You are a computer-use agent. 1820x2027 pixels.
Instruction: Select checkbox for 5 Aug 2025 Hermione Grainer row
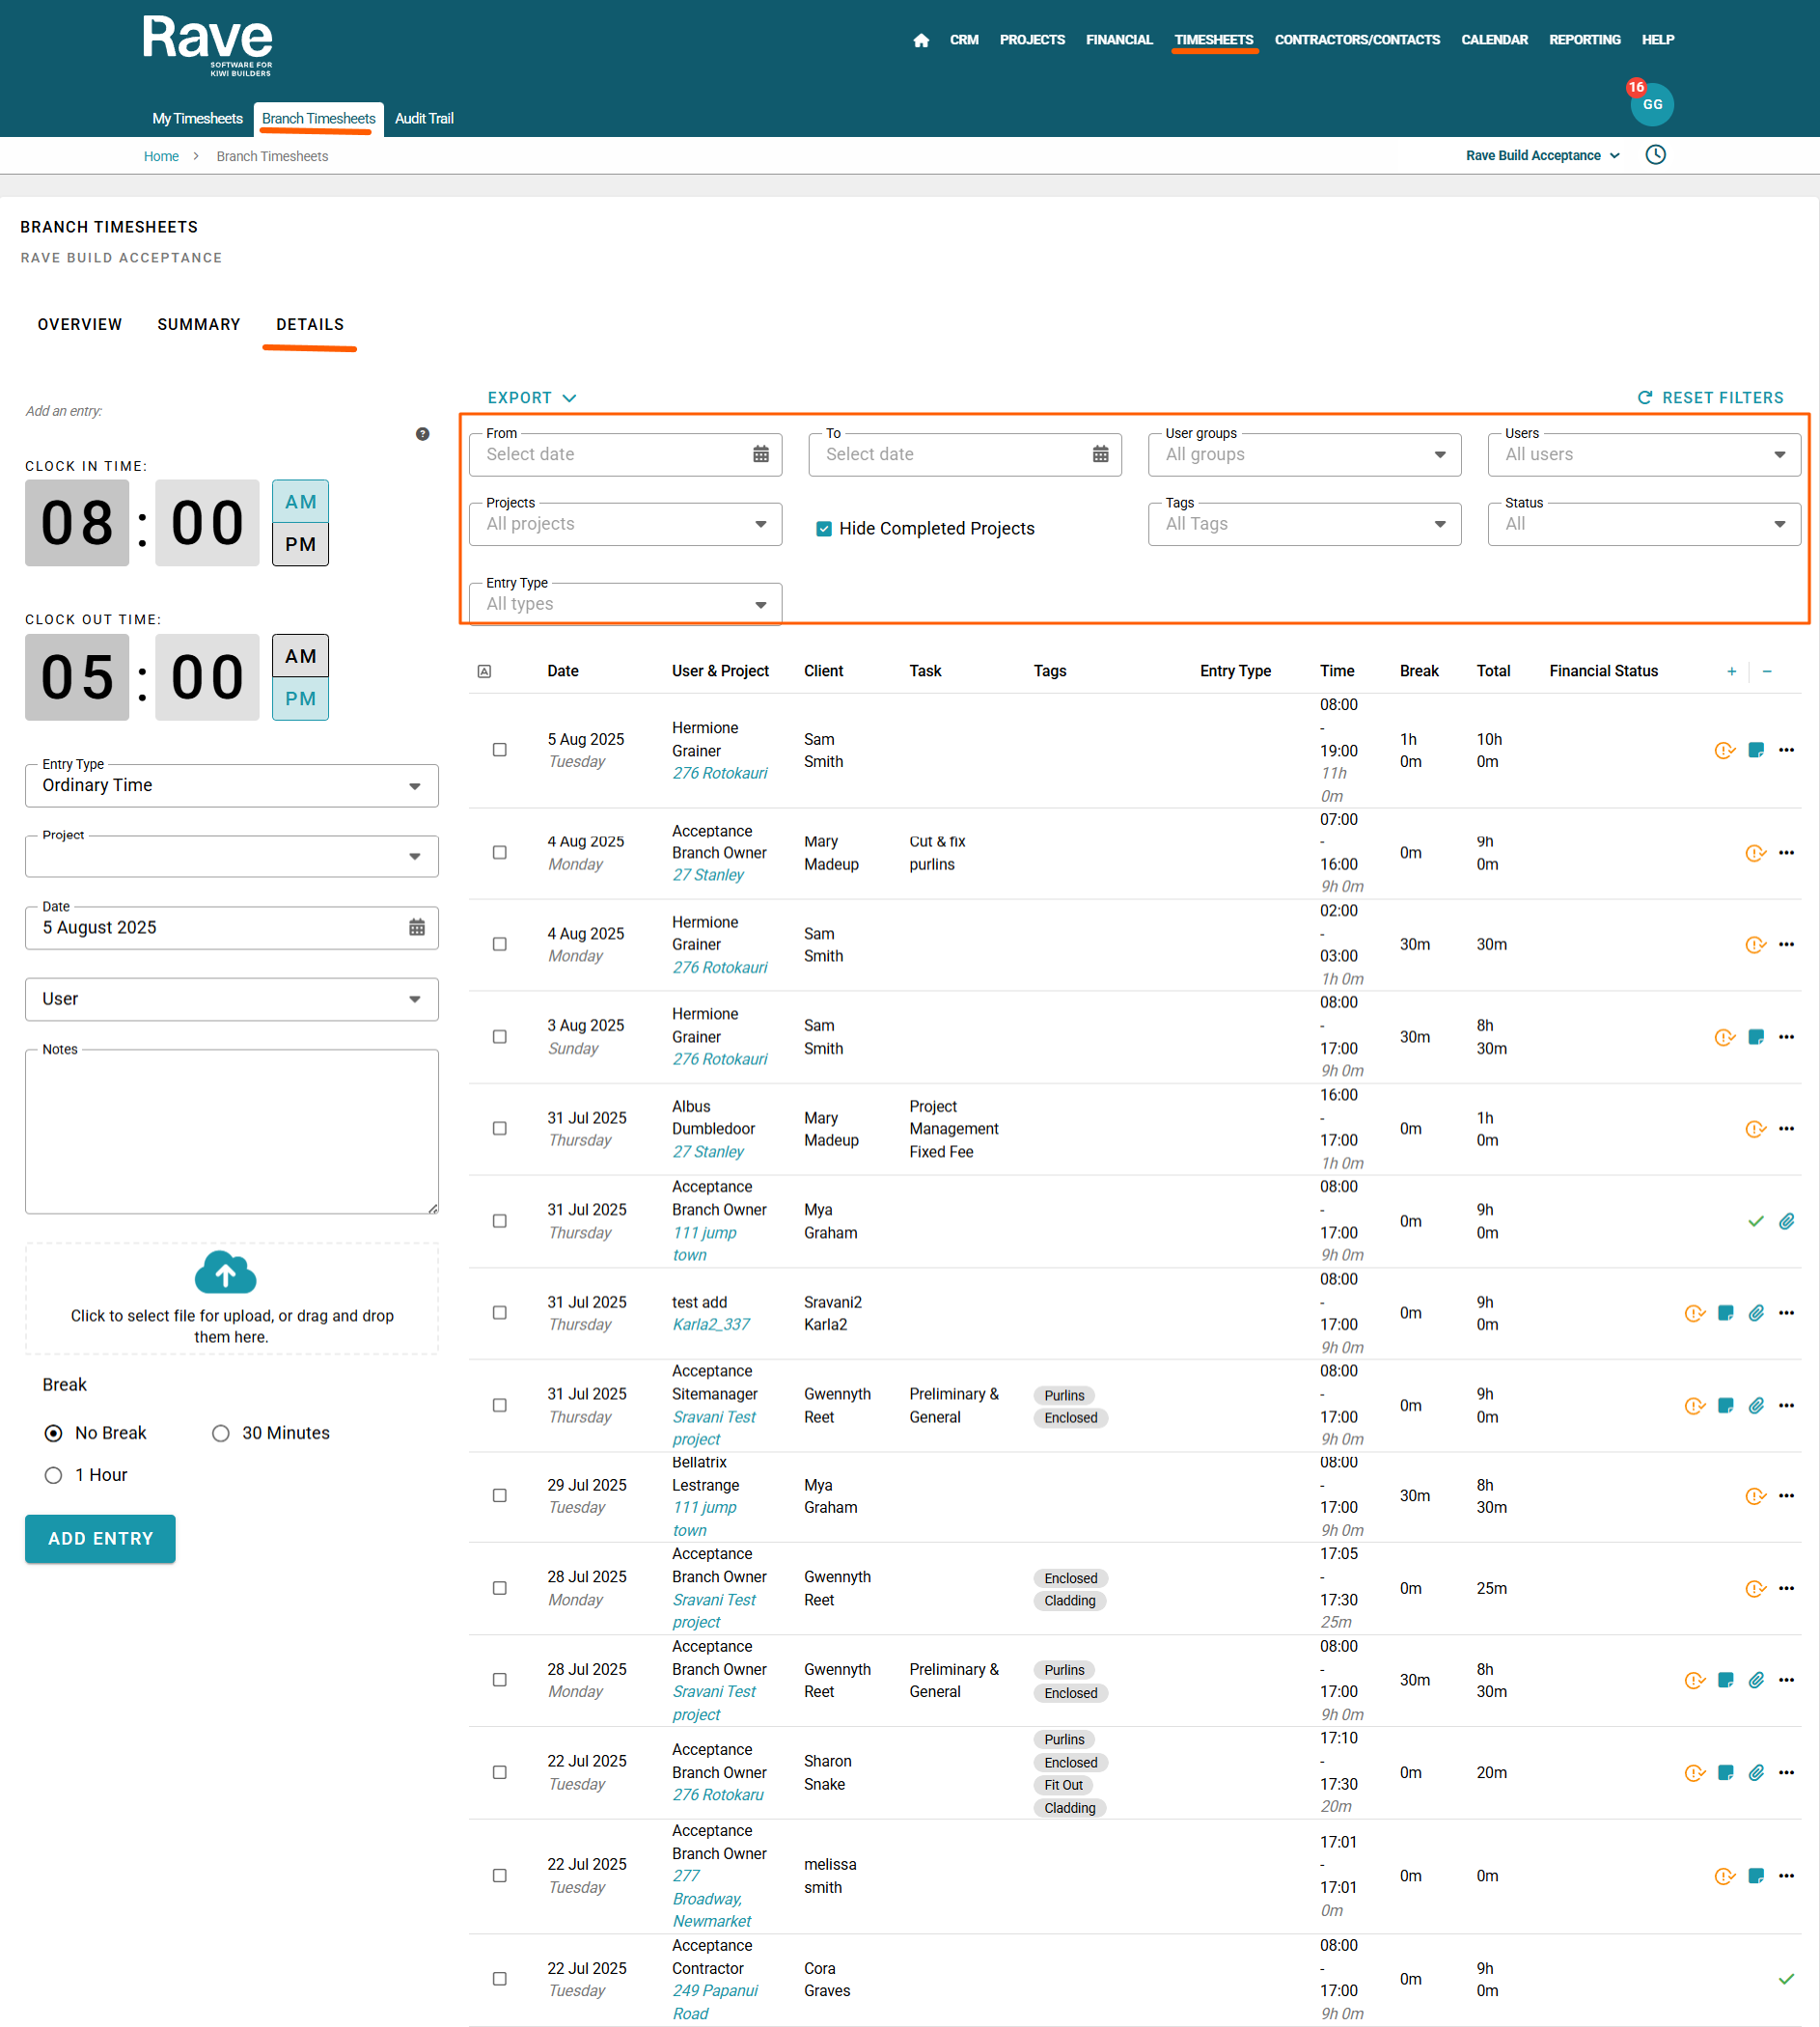pos(500,751)
